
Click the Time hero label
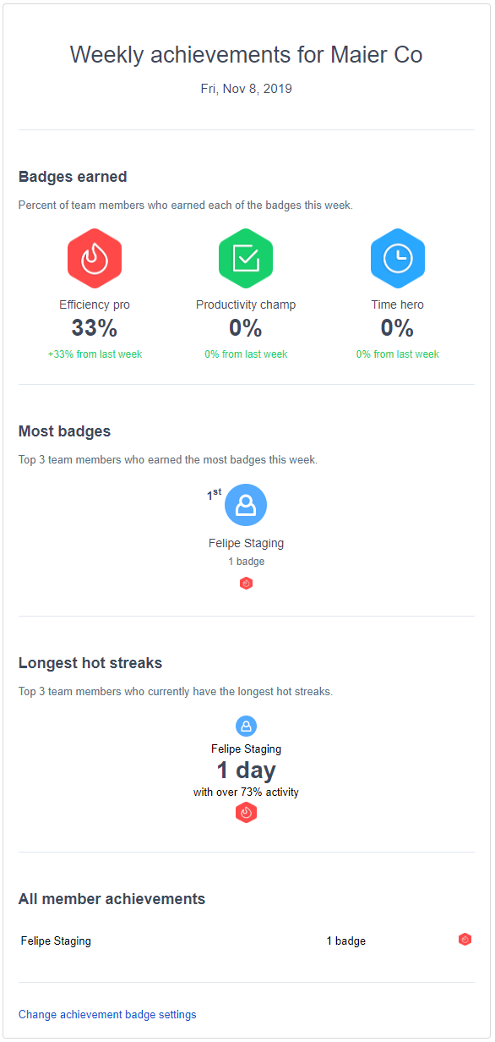coord(398,304)
